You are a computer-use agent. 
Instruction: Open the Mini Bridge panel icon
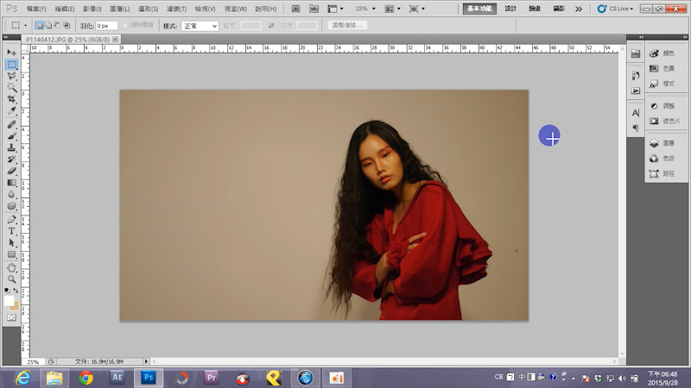pyautogui.click(x=636, y=53)
